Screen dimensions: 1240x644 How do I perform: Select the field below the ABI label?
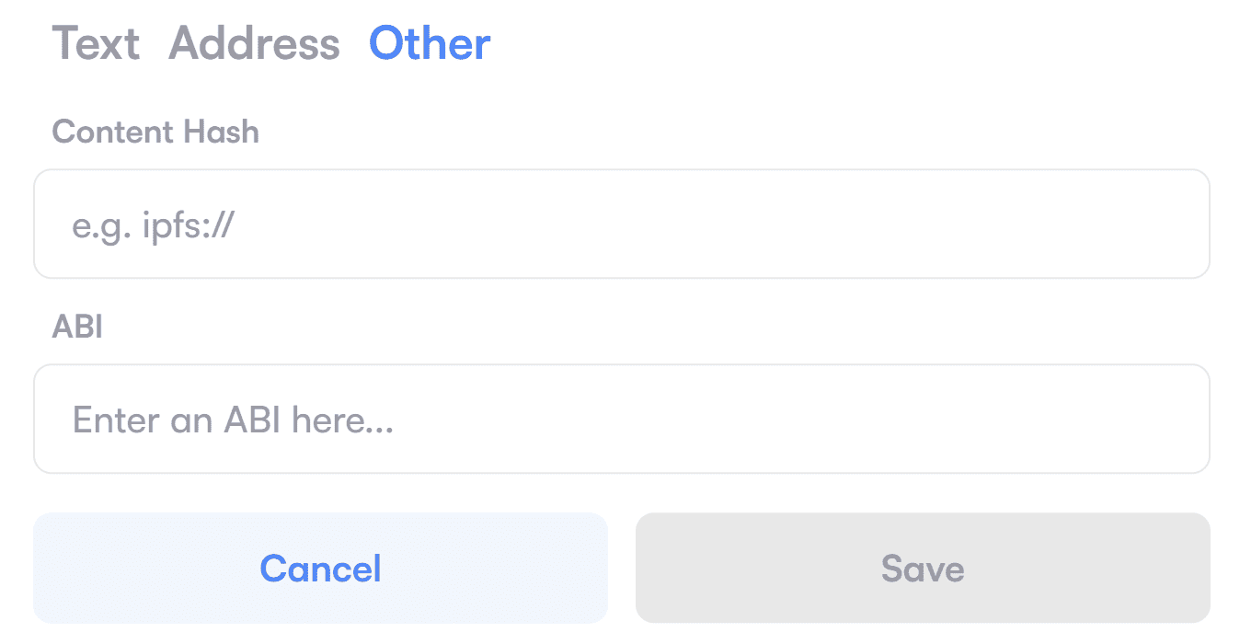621,420
